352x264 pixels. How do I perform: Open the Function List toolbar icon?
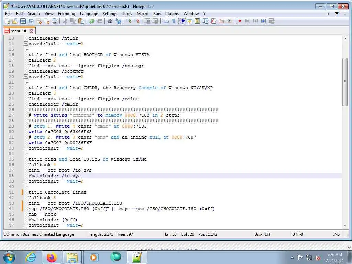[x=213, y=21]
